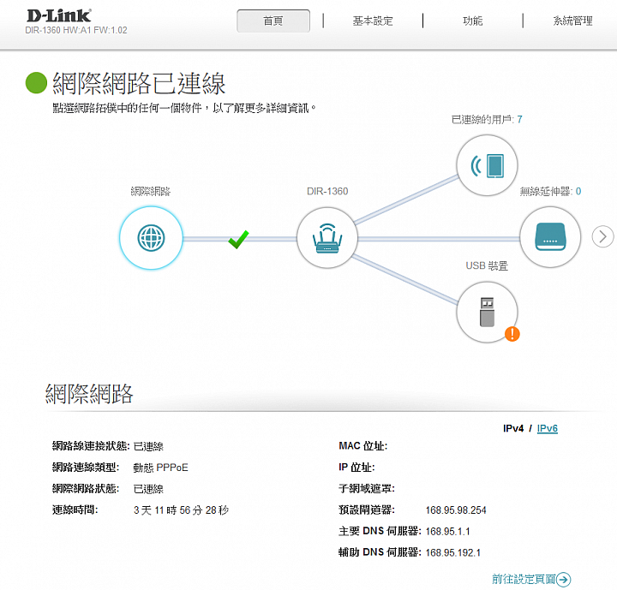The height and width of the screenshot is (590, 617).
Task: Open the USB device icon
Action: (487, 312)
